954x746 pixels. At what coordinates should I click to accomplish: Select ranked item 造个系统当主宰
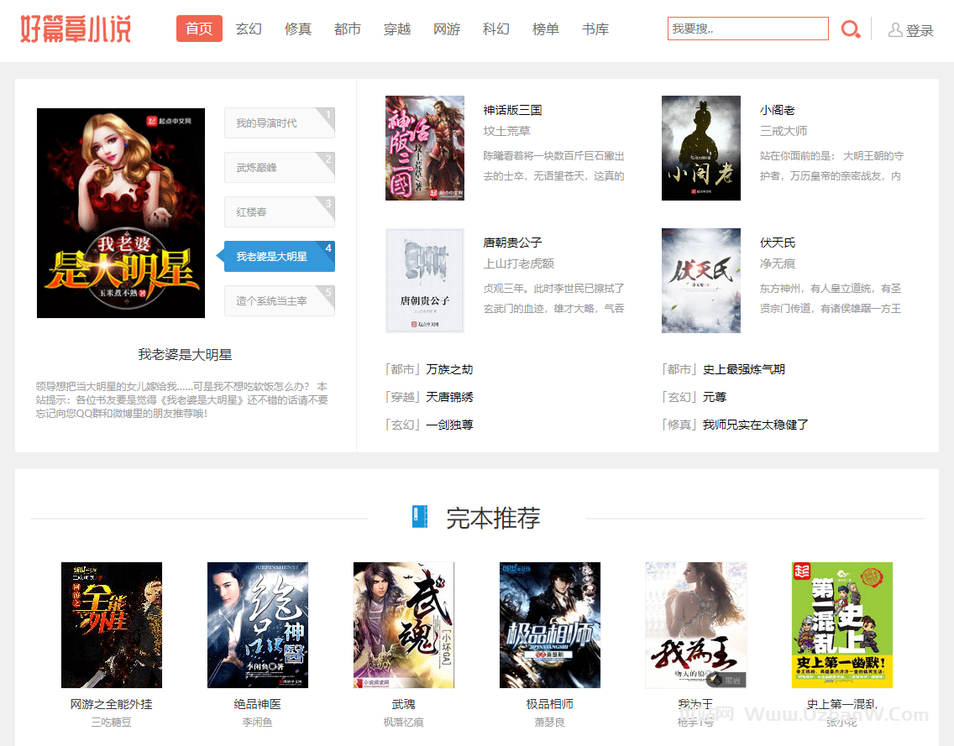click(280, 300)
